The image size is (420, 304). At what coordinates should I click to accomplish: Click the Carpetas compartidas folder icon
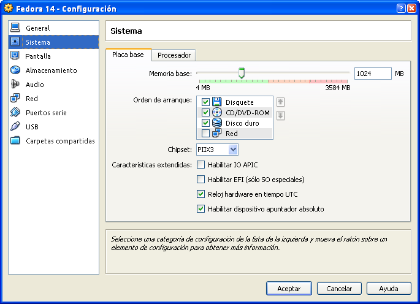pos(15,140)
